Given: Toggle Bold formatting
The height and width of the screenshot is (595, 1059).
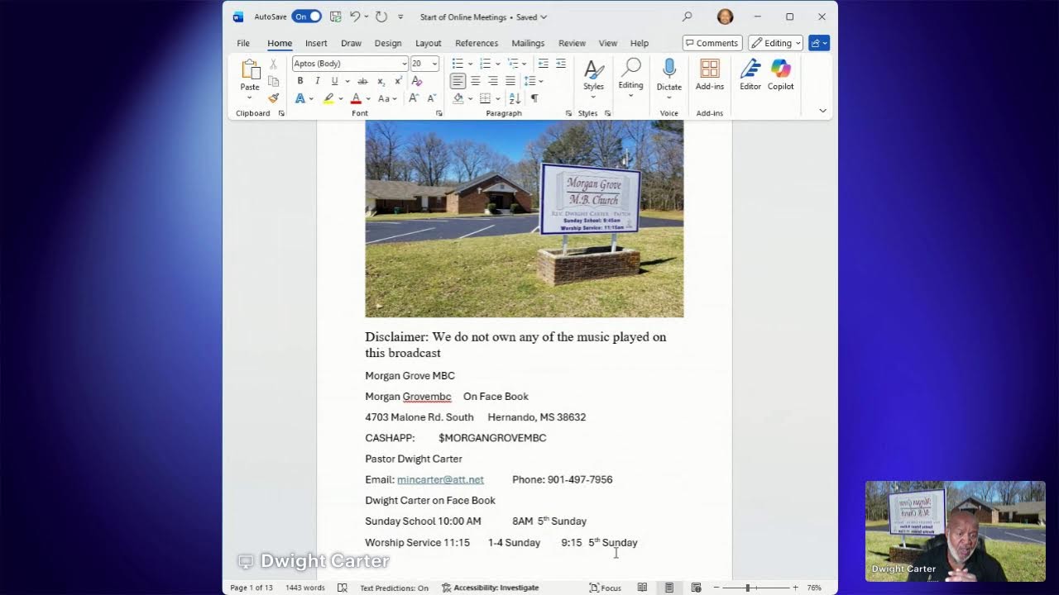Looking at the screenshot, I should pyautogui.click(x=299, y=81).
